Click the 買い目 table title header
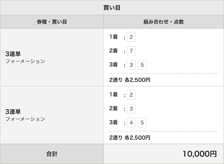Screen dimensions: 224x164 tap(112, 7)
